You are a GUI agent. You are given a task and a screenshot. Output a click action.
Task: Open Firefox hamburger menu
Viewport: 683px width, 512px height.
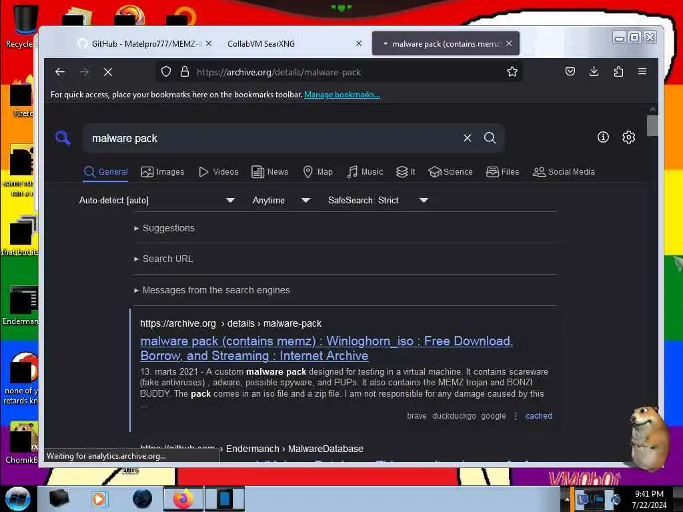pos(642,71)
